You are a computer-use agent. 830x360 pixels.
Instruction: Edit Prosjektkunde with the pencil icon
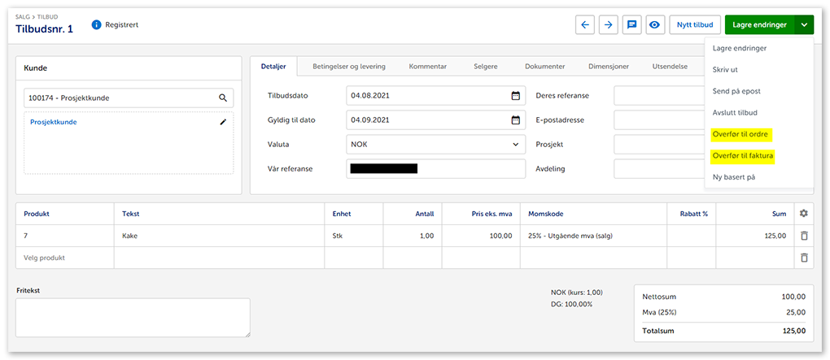tap(223, 122)
